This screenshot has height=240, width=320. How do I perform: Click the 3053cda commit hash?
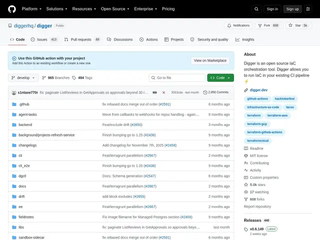pyautogui.click(x=176, y=92)
